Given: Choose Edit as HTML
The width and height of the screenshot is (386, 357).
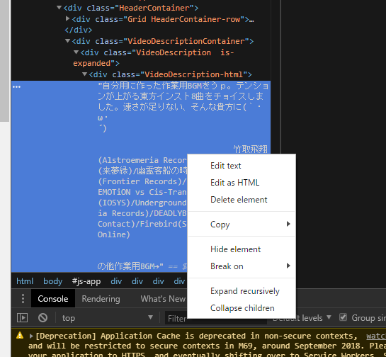Looking at the screenshot, I should (x=242, y=183).
